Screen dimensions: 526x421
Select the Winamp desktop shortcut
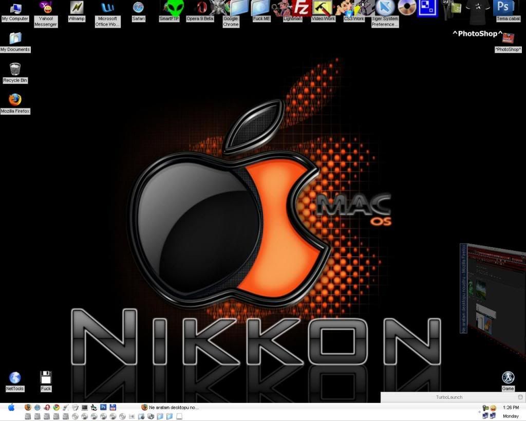pyautogui.click(x=77, y=12)
